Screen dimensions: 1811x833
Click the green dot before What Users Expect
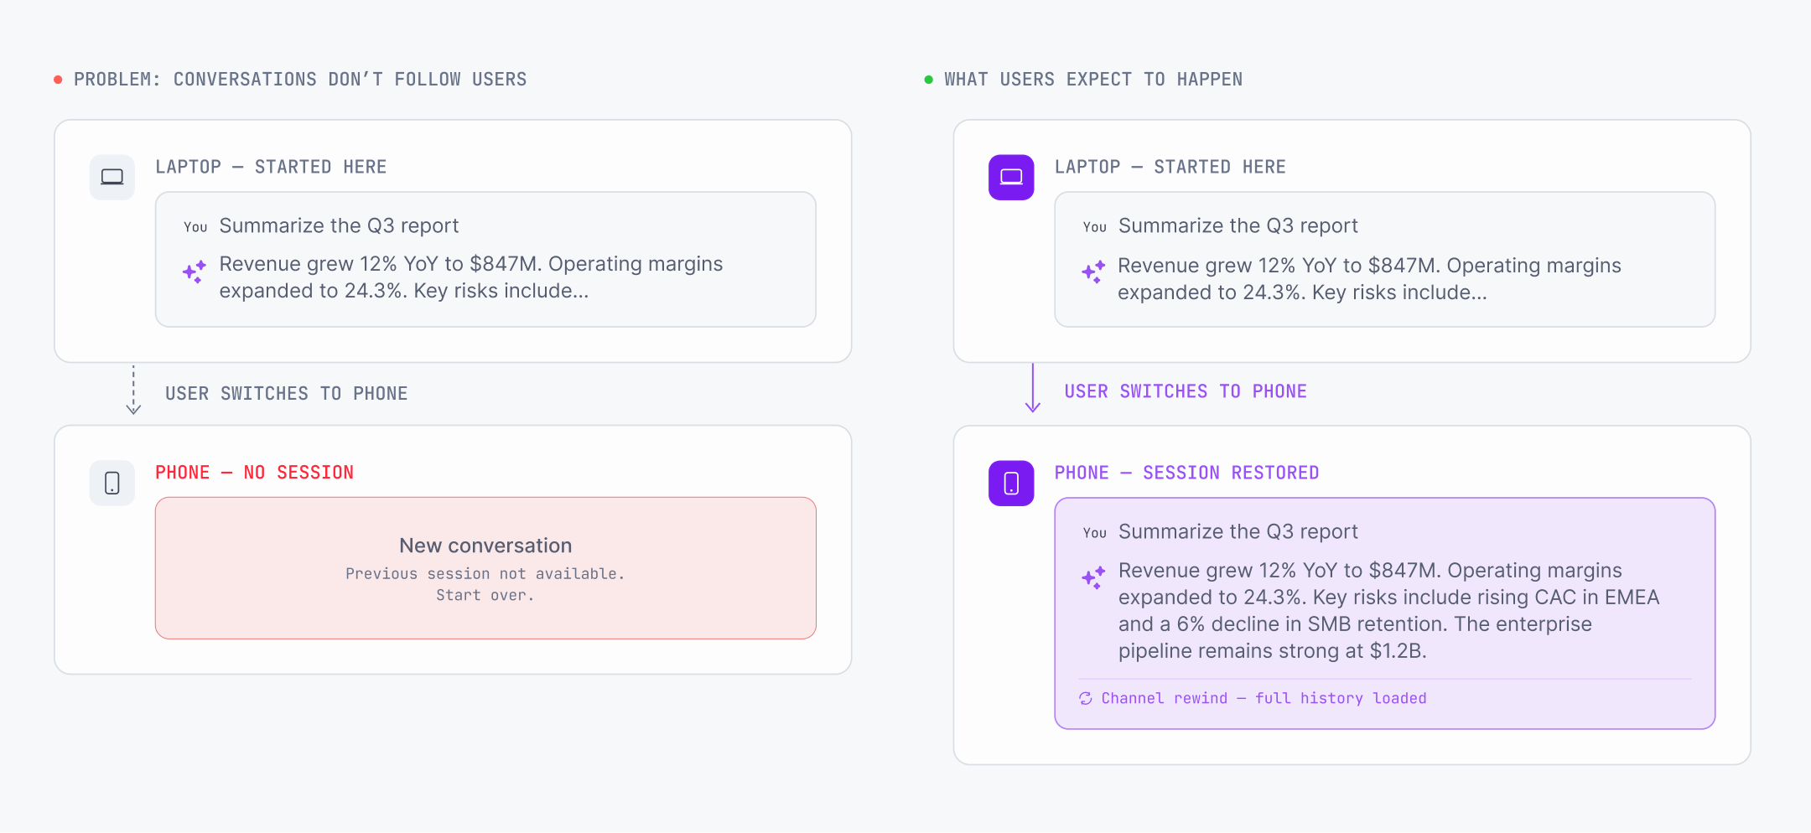[x=928, y=80]
